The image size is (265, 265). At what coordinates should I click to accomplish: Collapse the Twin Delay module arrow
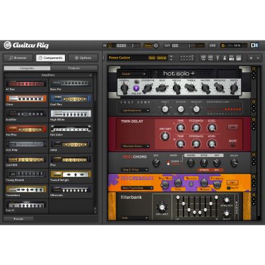(x=254, y=124)
